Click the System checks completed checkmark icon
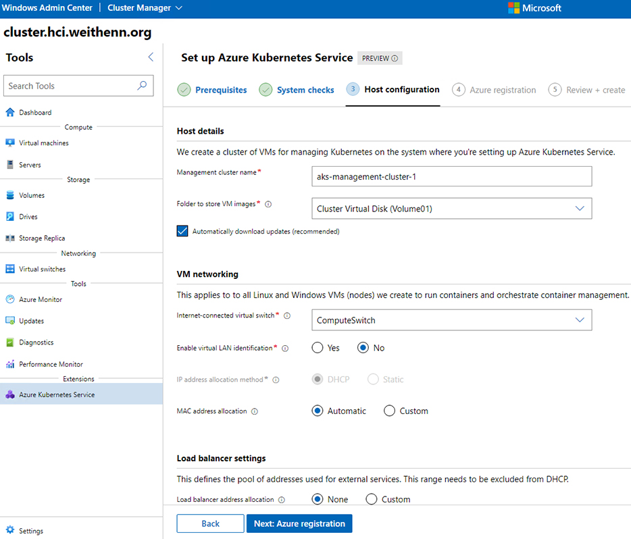The width and height of the screenshot is (631, 539). coord(266,90)
